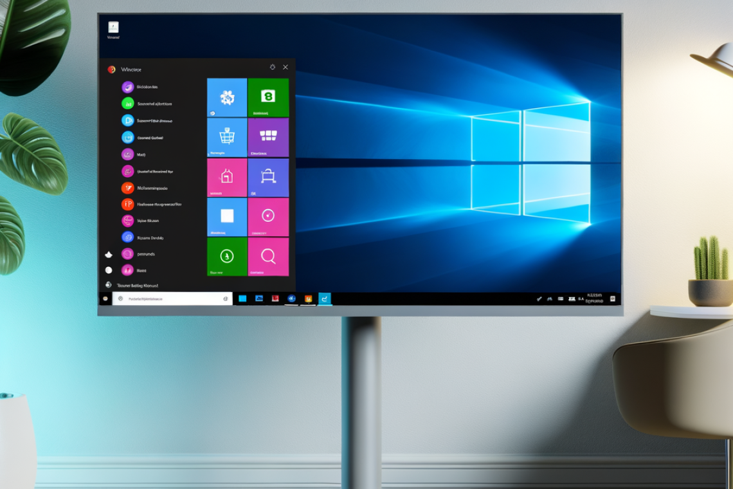Expand hidden icons in the system tray

pyautogui.click(x=540, y=299)
